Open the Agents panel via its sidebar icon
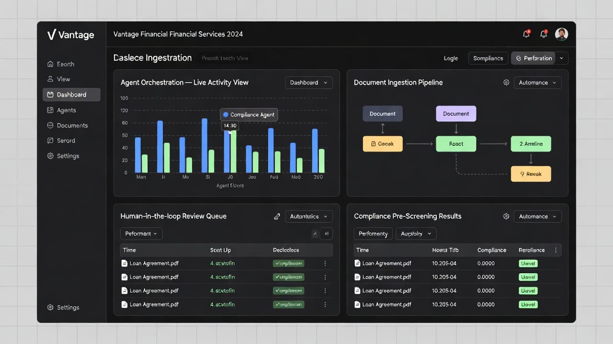Image resolution: width=613 pixels, height=344 pixels. (x=51, y=110)
